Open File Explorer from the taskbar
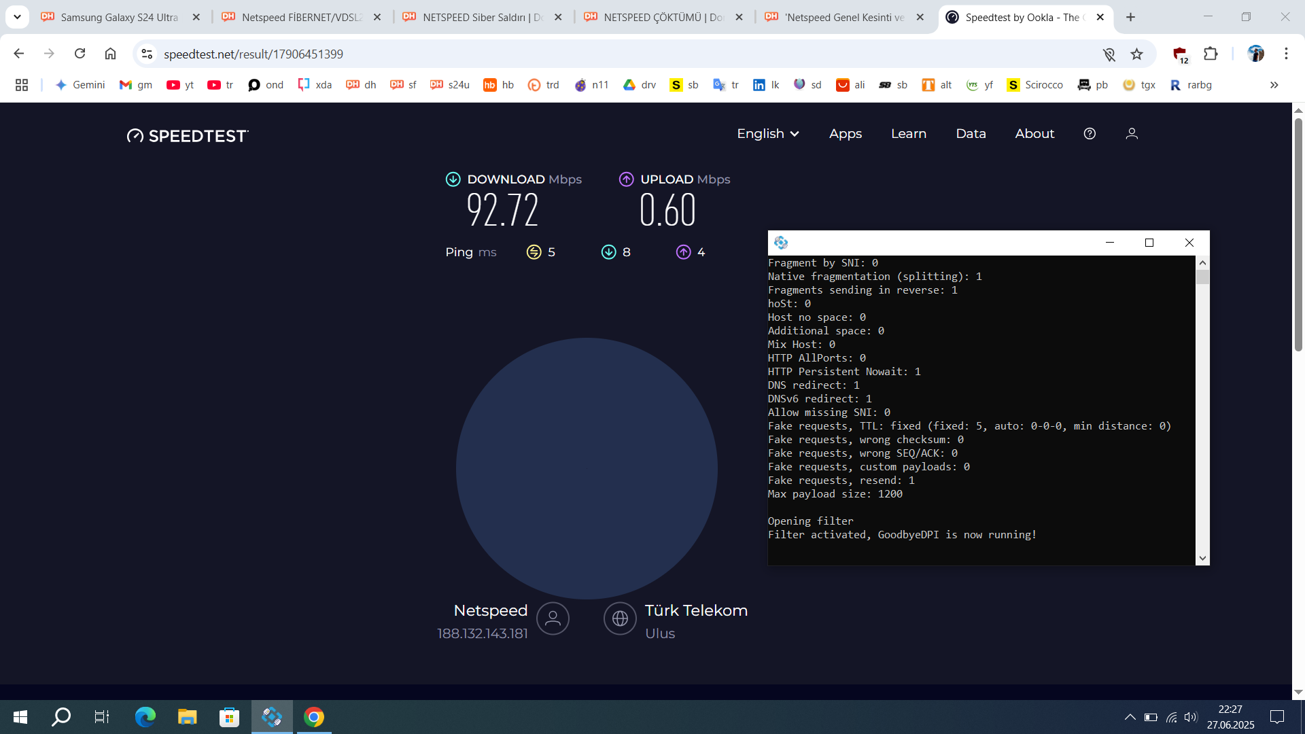The image size is (1305, 734). coord(187,717)
